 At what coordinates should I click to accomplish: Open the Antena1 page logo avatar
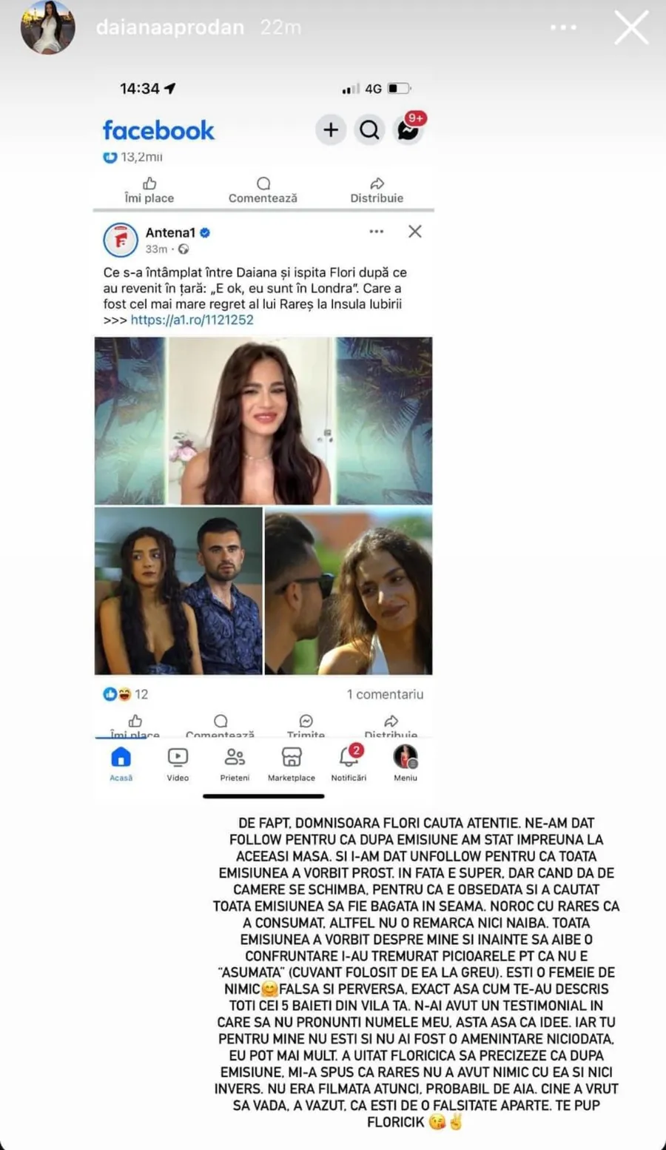pyautogui.click(x=121, y=240)
